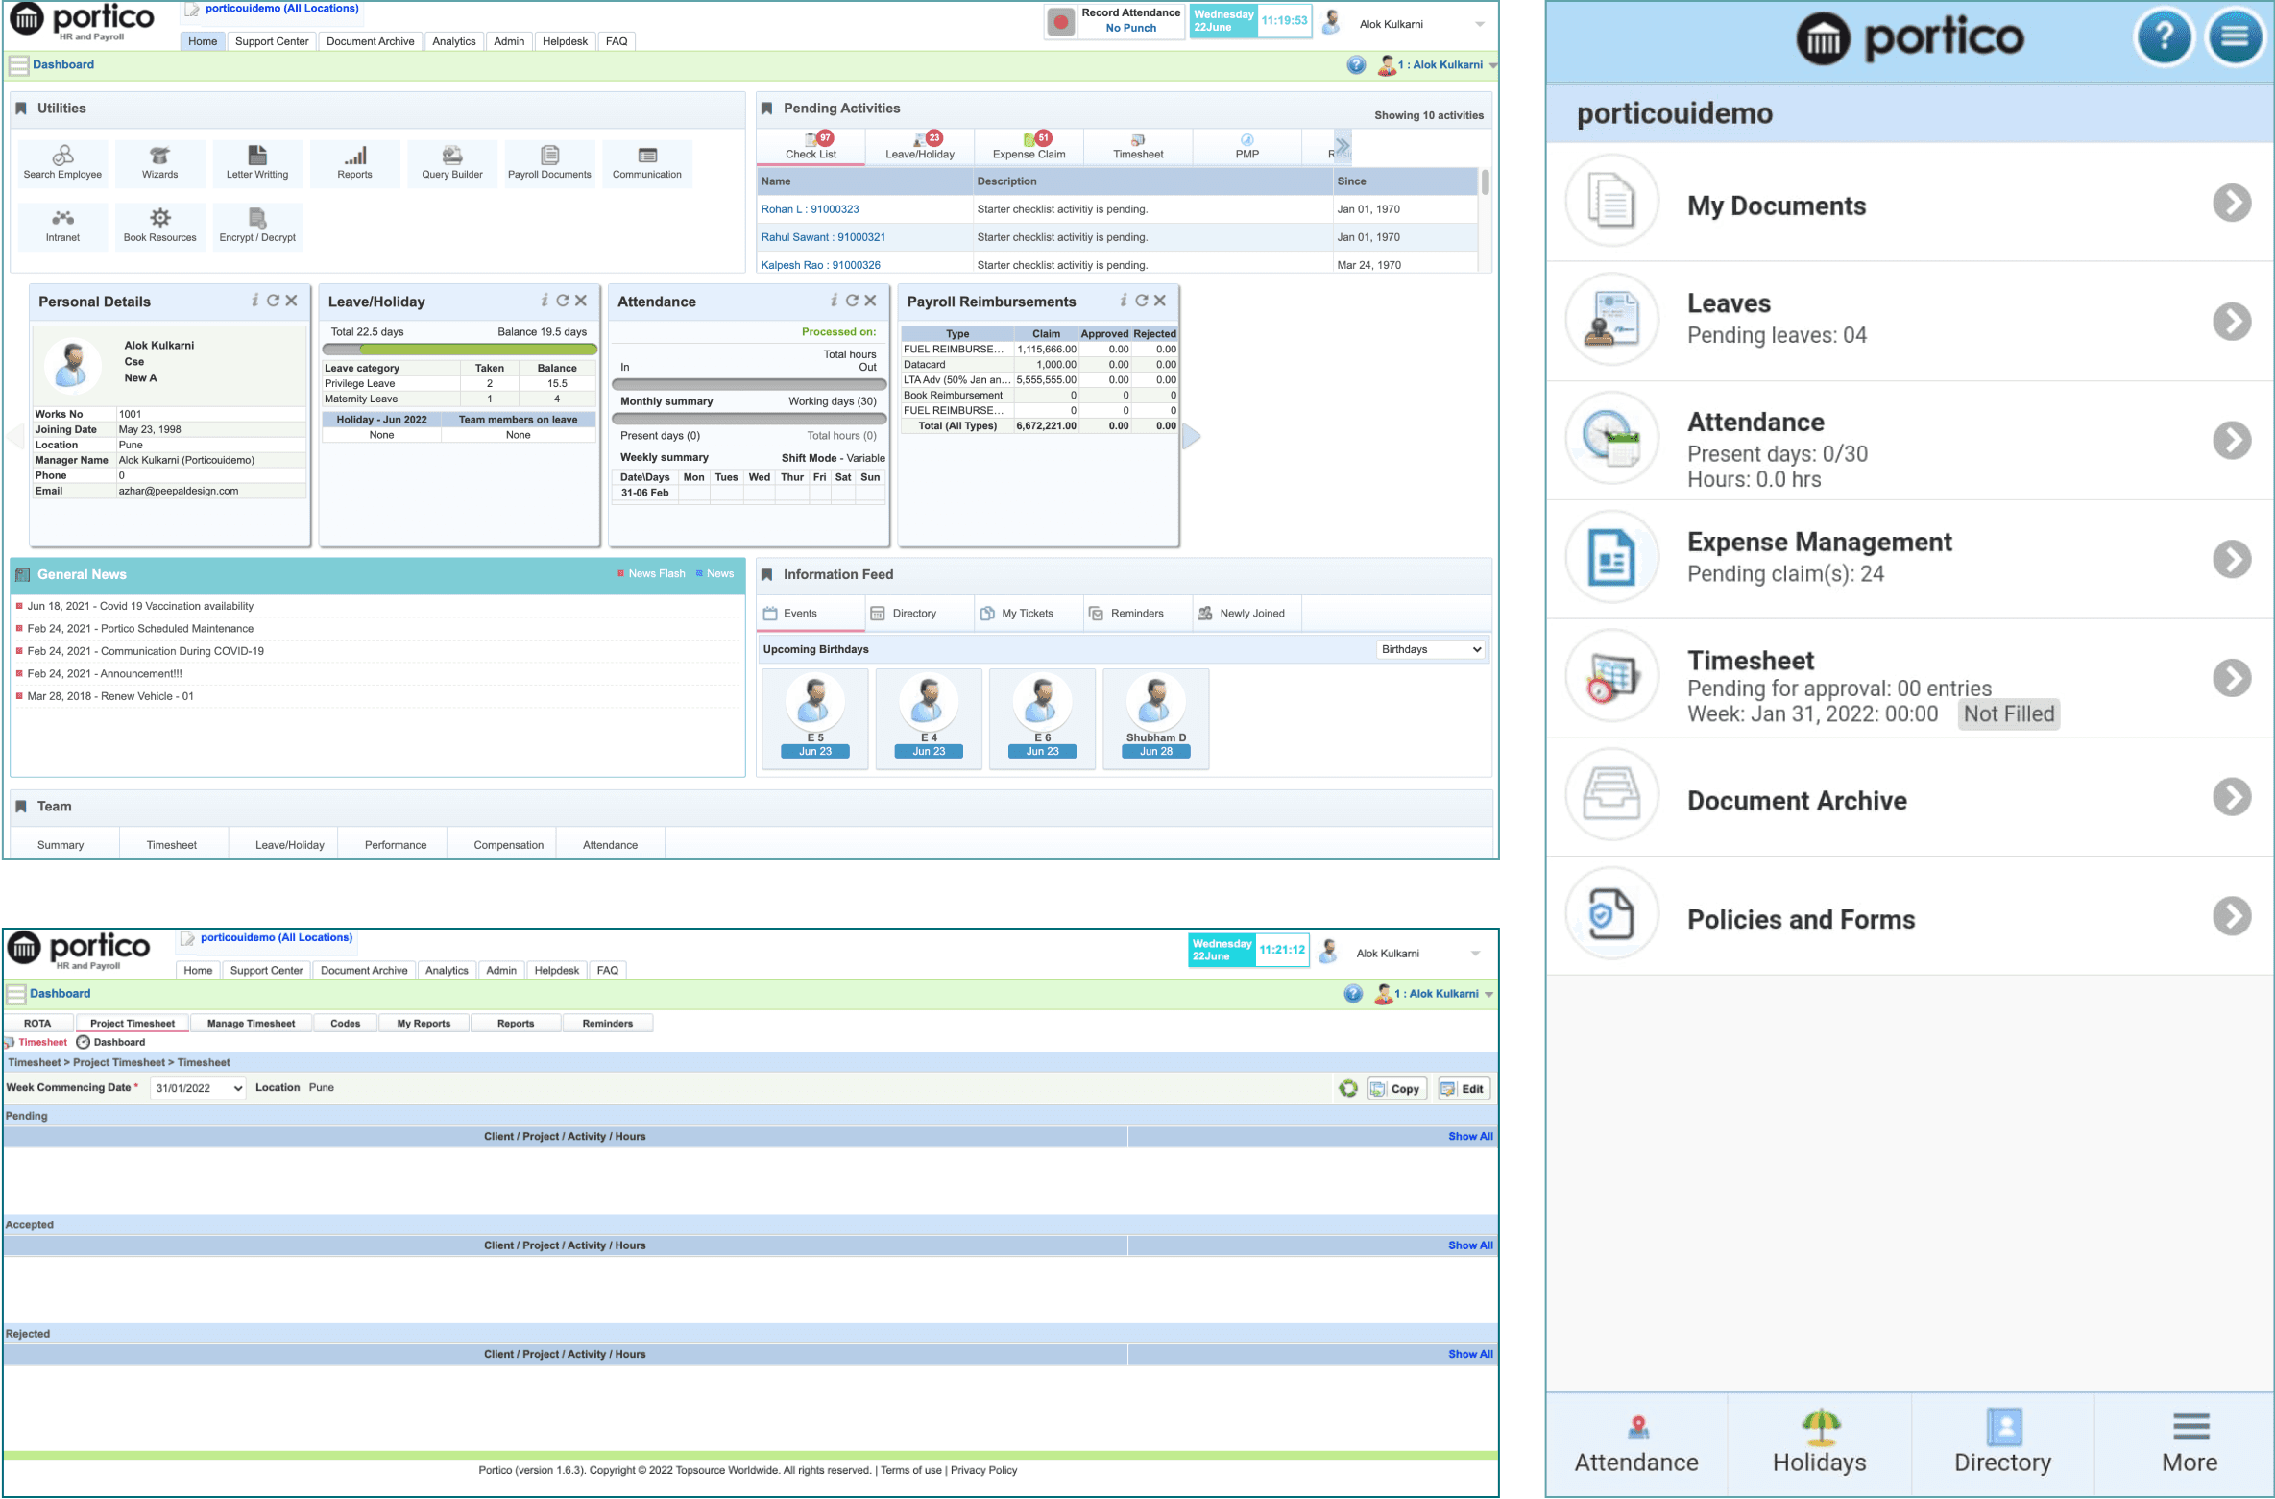
Task: Refresh the Leave/Holiday widget
Action: point(563,301)
